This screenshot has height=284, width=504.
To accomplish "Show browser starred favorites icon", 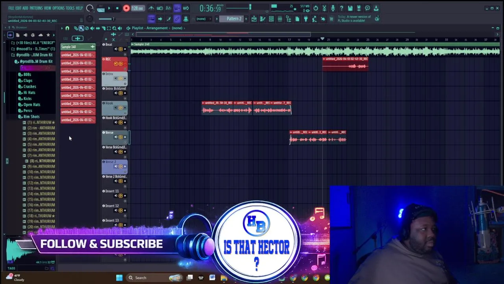I will click(x=48, y=35).
